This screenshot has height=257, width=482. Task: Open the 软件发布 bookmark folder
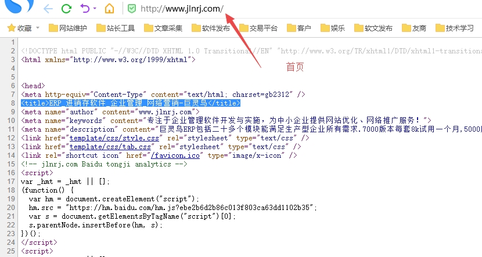point(210,28)
